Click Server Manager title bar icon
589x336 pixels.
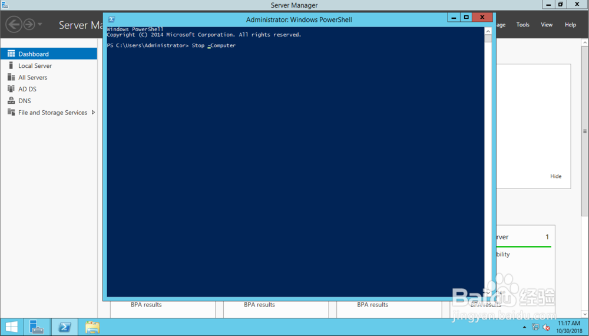[x=5, y=5]
